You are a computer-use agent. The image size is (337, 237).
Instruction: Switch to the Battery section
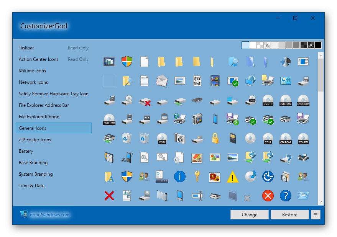26,151
